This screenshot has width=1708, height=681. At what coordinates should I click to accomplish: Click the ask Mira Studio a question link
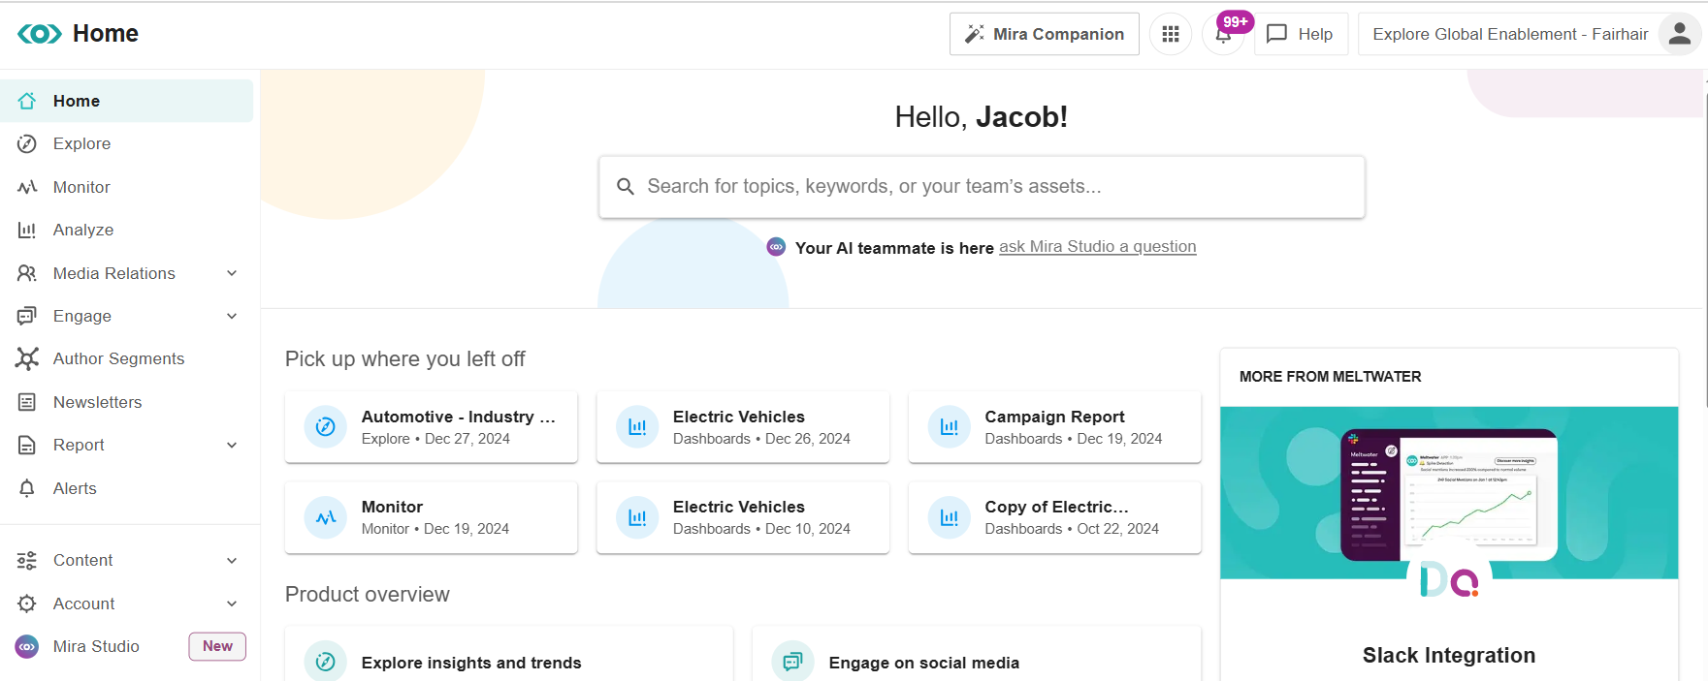(x=1098, y=247)
